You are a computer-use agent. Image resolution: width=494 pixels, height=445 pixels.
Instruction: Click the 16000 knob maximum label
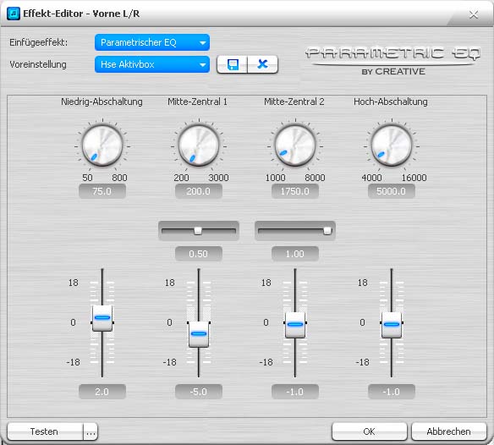coord(414,178)
